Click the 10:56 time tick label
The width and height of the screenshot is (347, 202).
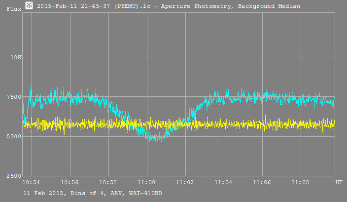coord(70,183)
